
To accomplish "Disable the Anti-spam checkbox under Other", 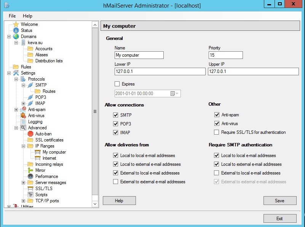I will (217, 114).
